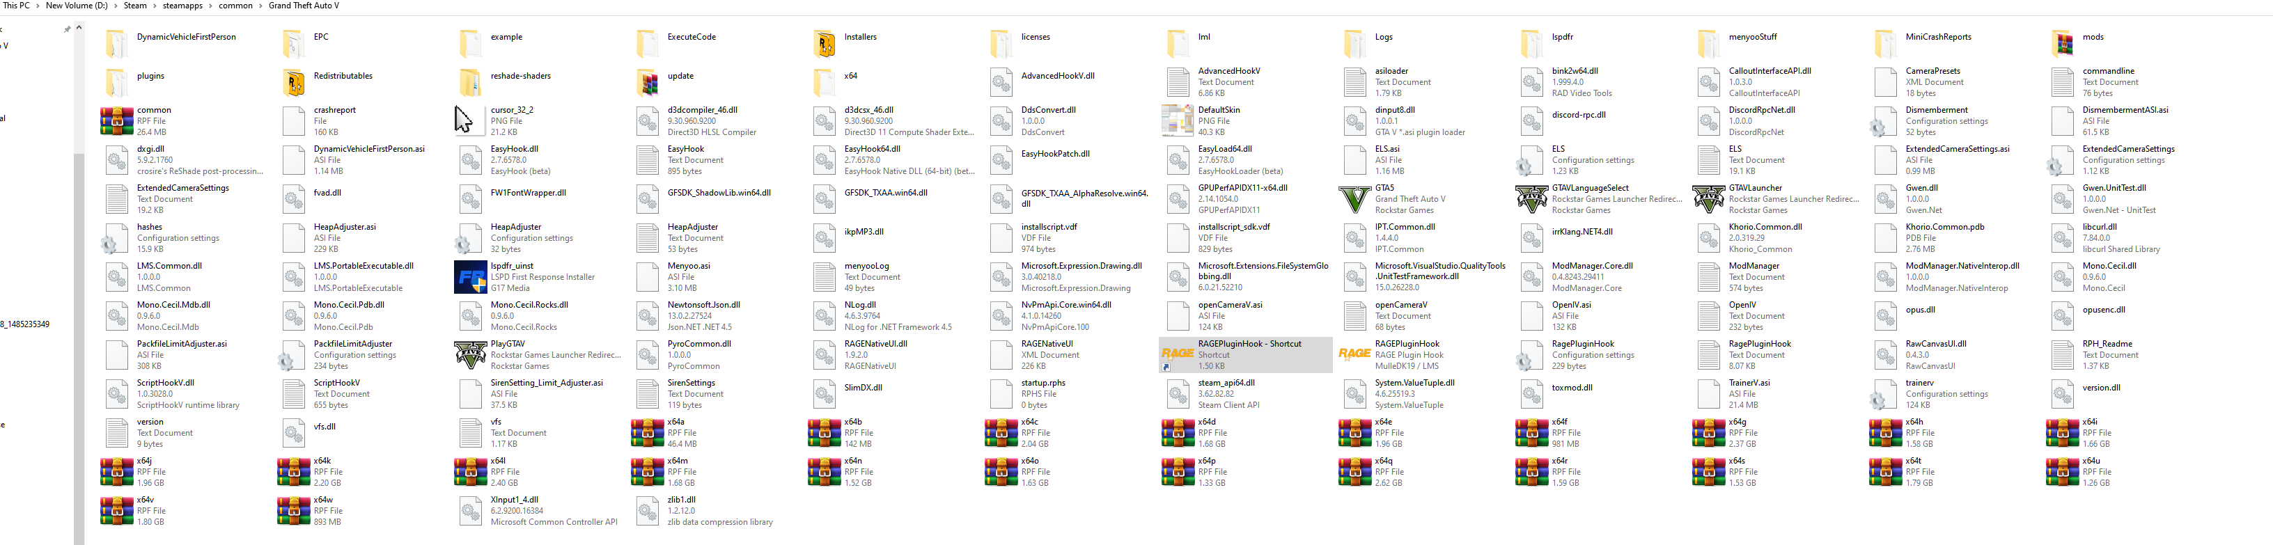Select the irrKlang.NET4.dll file name
2273x545 pixels.
tap(1582, 232)
